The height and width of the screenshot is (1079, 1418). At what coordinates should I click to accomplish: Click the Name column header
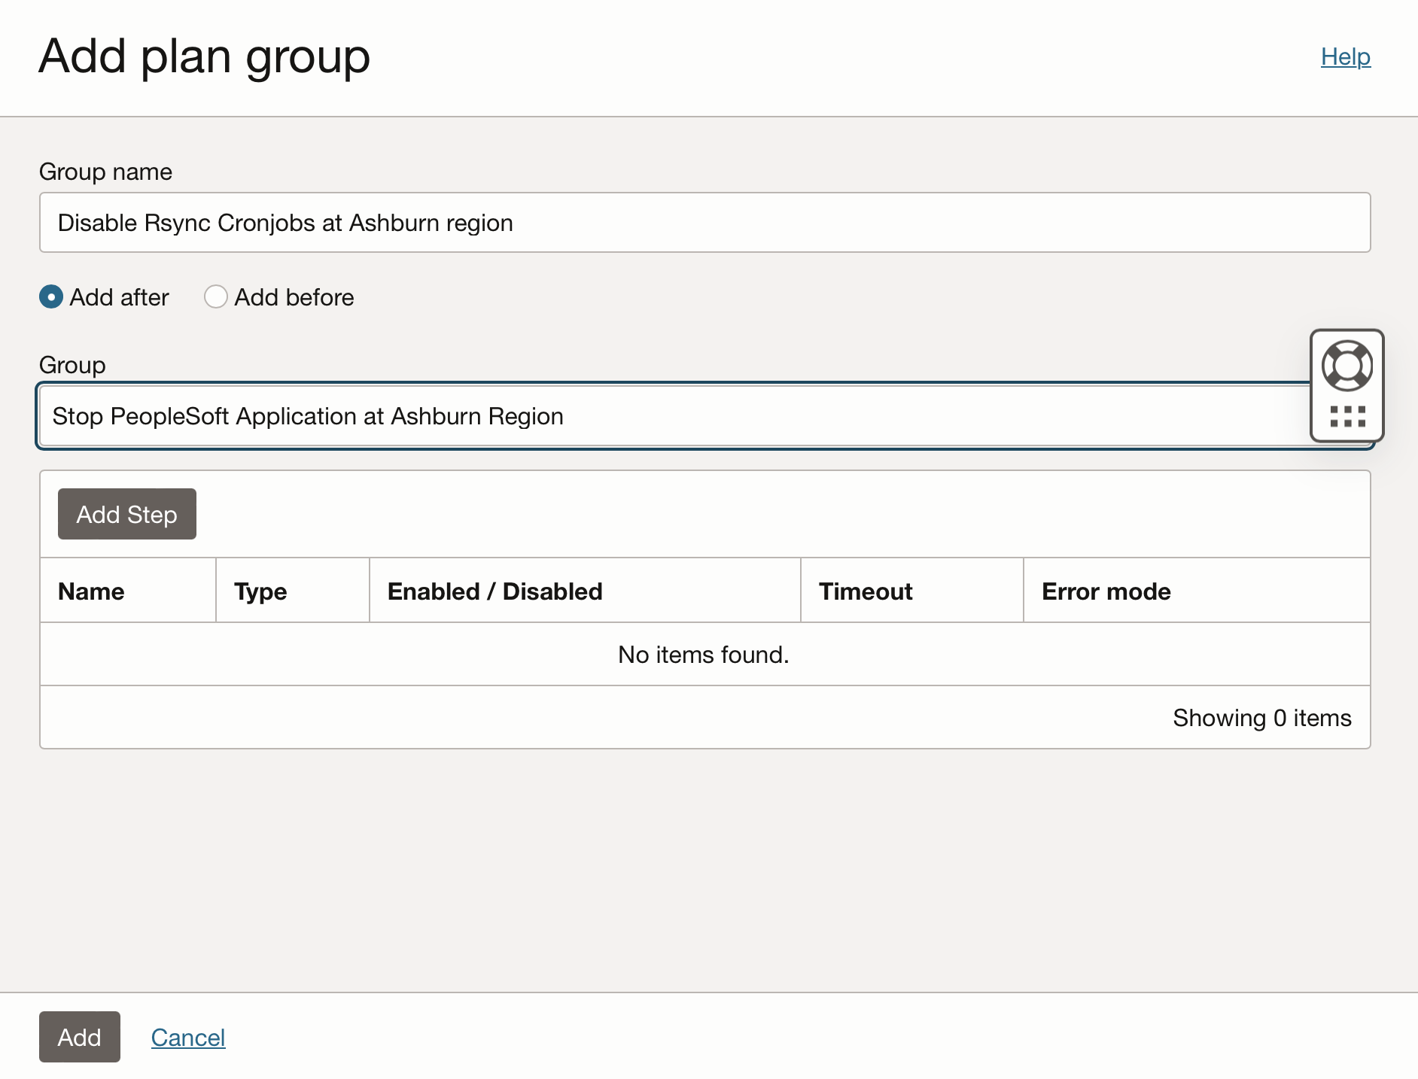(128, 591)
